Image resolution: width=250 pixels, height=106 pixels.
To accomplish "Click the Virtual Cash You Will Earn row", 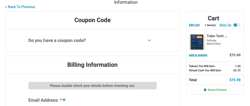I will 215,70.
